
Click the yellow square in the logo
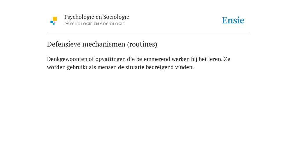point(55,19)
